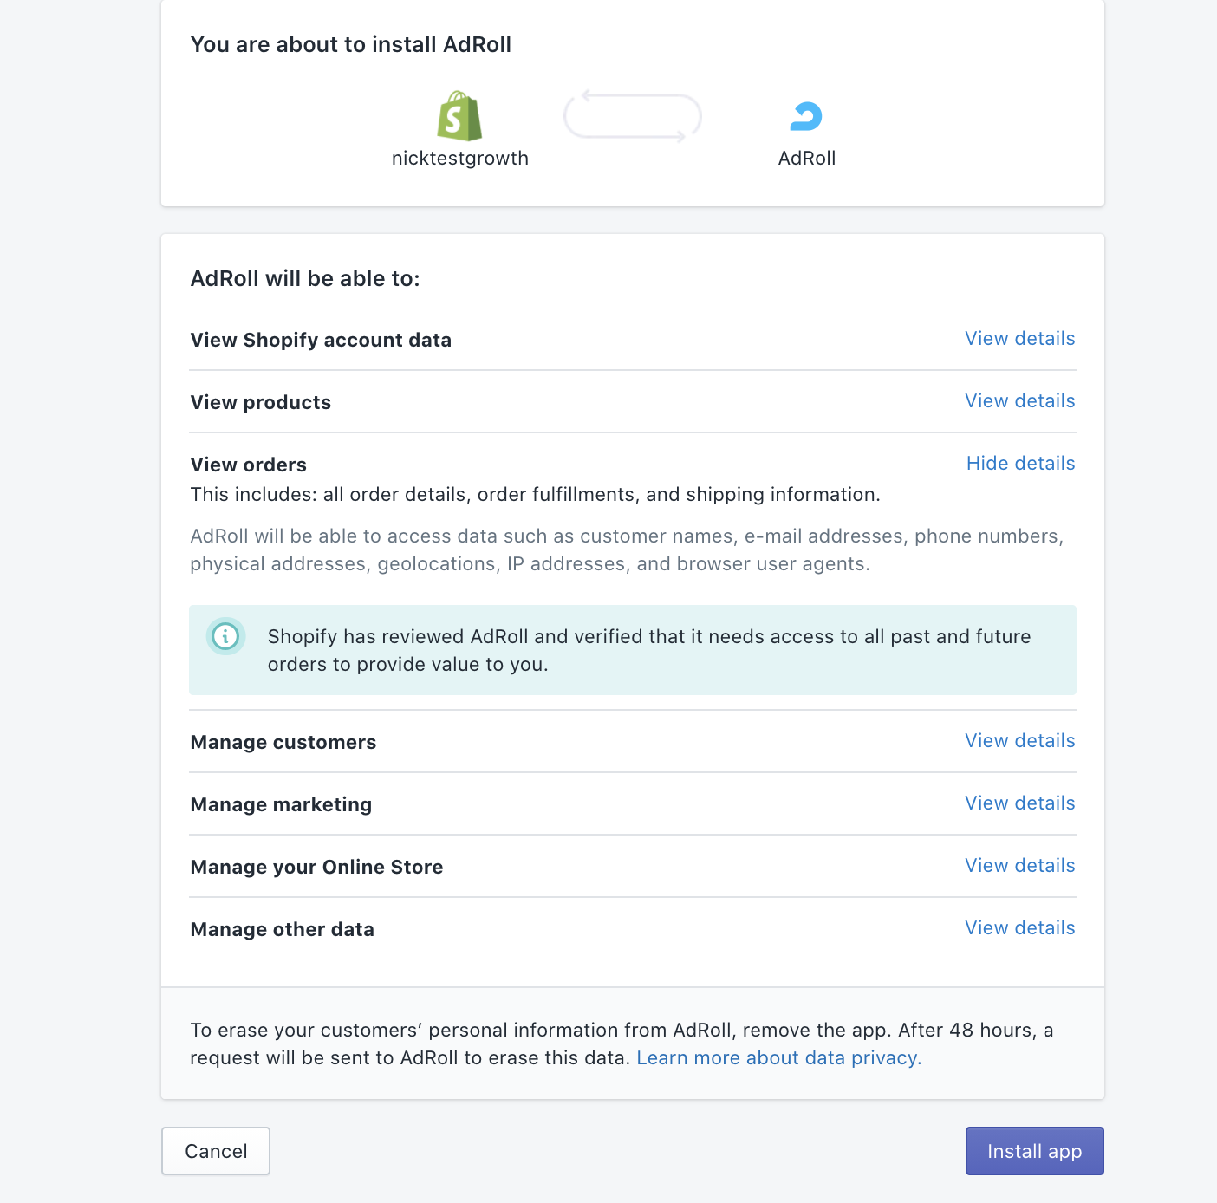Expand details for Manage other data
This screenshot has width=1217, height=1203.
click(x=1020, y=928)
